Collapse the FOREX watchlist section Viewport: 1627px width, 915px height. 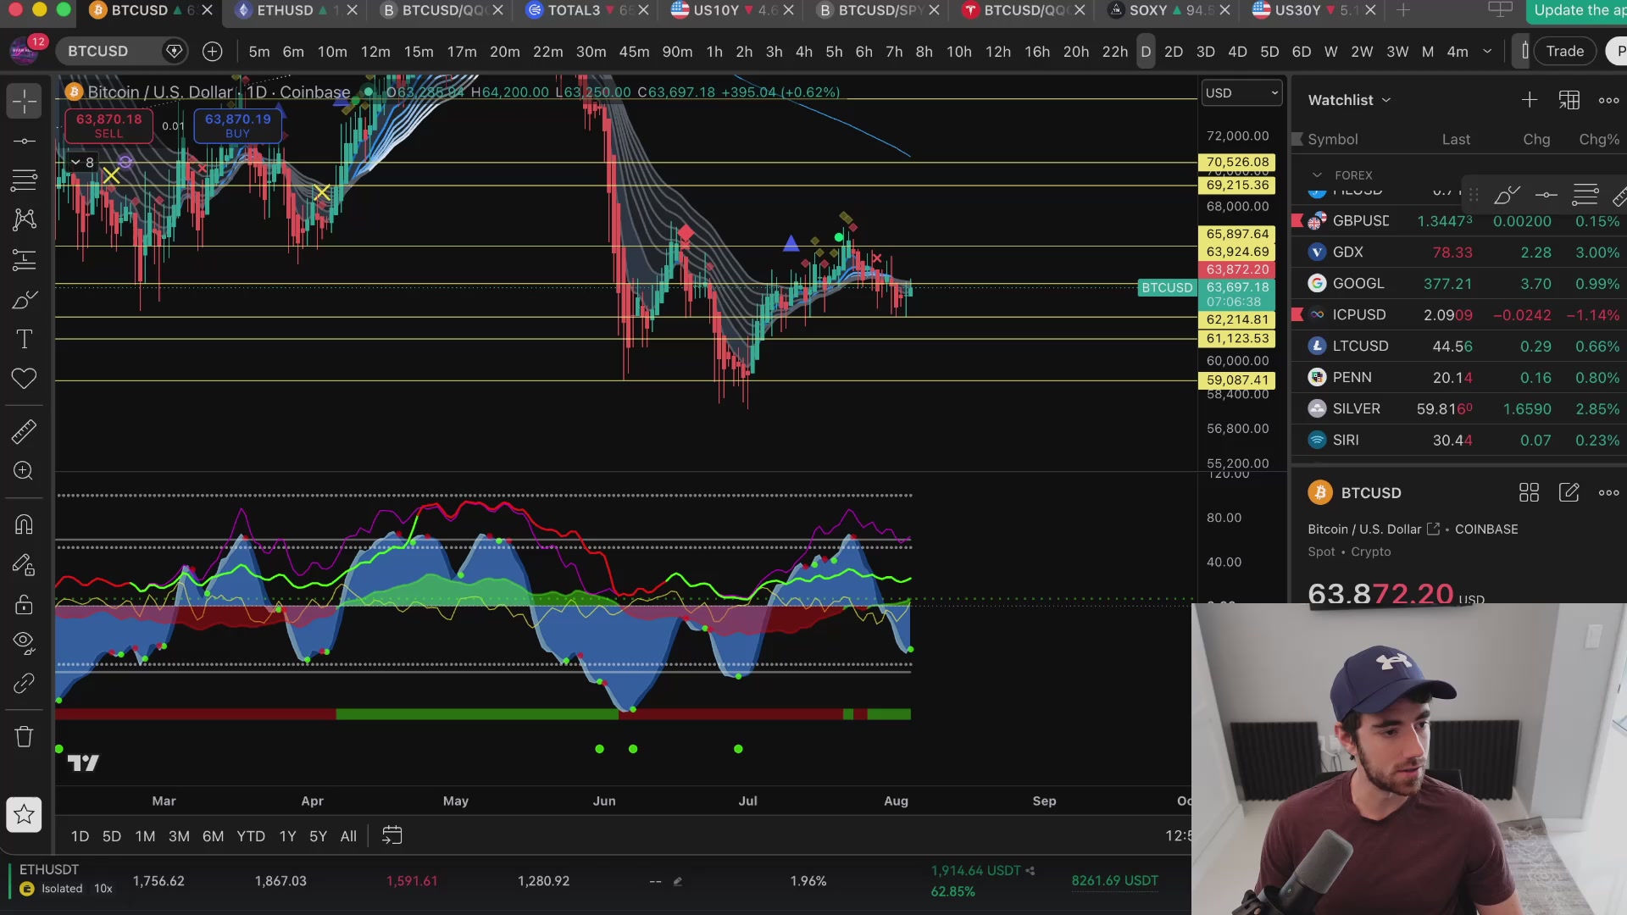point(1317,175)
